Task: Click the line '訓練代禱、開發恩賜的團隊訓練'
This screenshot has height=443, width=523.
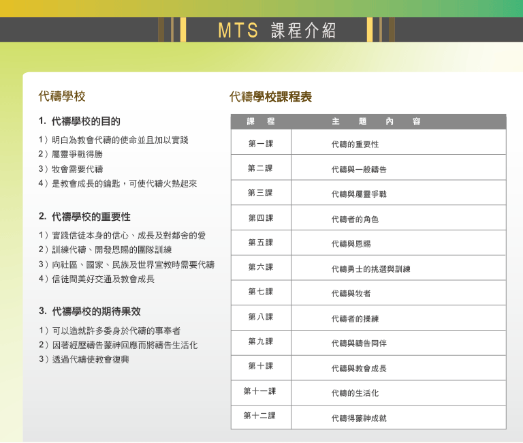Action: (x=112, y=249)
